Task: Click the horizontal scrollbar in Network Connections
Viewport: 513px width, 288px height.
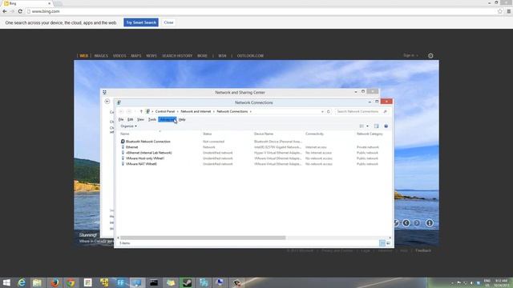Action: (203, 238)
